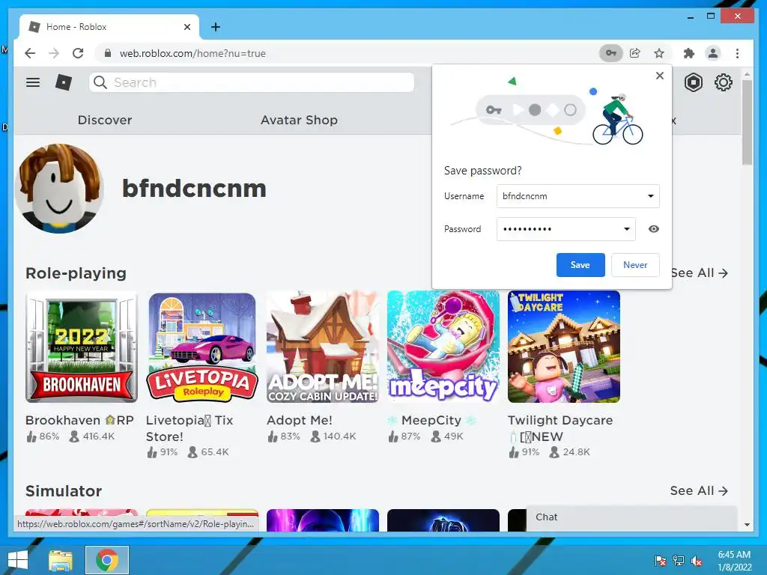Image resolution: width=767 pixels, height=575 pixels.
Task: Go back to the previous page
Action: pyautogui.click(x=30, y=53)
